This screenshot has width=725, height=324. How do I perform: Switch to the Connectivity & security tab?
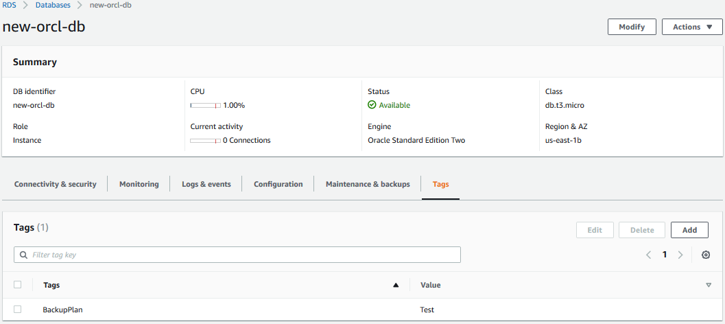(x=56, y=184)
